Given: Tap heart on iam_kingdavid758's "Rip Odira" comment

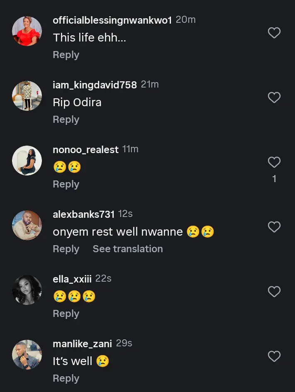Looking at the screenshot, I should click(x=274, y=97).
